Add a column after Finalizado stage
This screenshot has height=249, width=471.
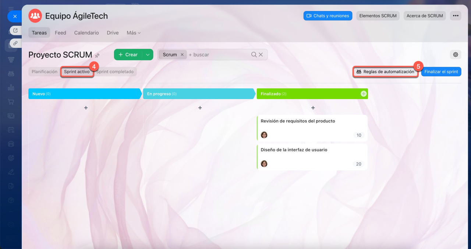(x=364, y=94)
